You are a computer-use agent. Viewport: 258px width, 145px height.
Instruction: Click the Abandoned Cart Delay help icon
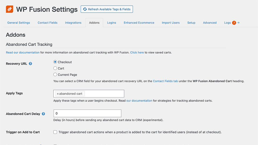point(43,114)
